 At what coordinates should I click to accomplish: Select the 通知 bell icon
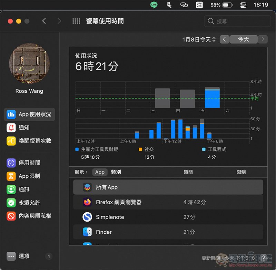pyautogui.click(x=11, y=128)
